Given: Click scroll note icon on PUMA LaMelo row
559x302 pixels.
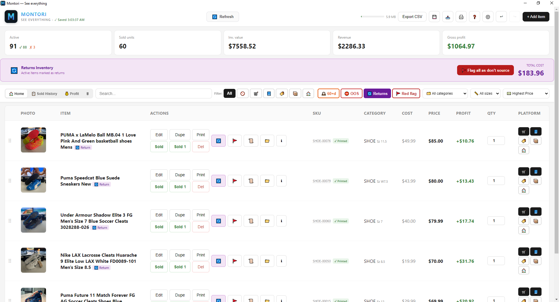Looking at the screenshot, I should click(251, 141).
